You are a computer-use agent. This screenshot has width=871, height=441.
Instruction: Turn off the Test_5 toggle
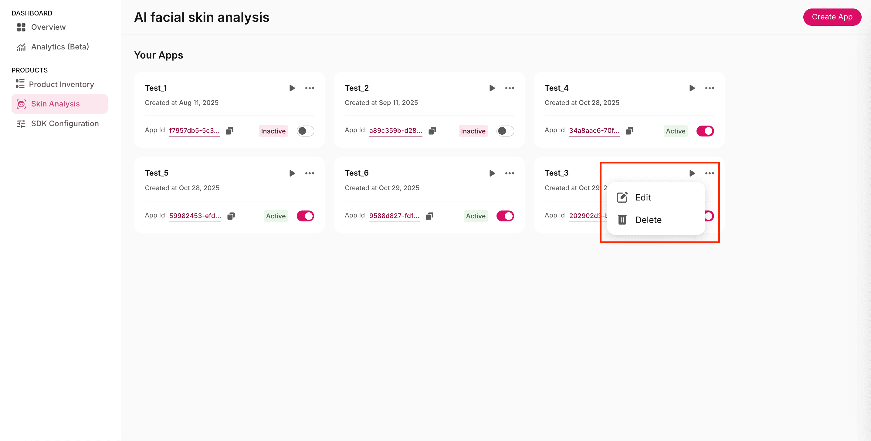pyautogui.click(x=305, y=216)
